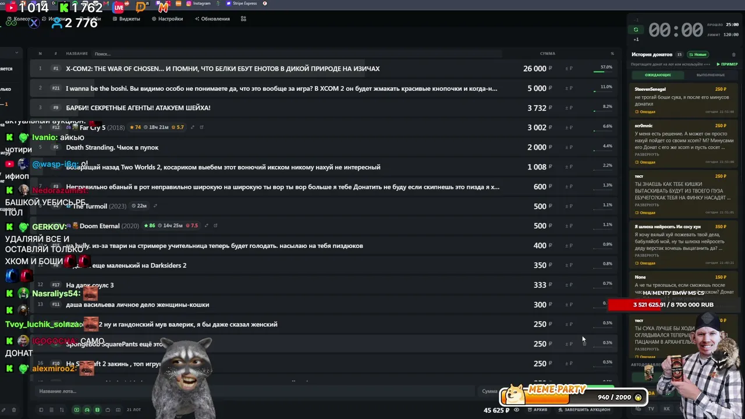Select the БАРБИ! СЕКРЕТНЫЕ АГЕНТЫ lot
Image resolution: width=745 pixels, height=419 pixels.
(x=323, y=108)
